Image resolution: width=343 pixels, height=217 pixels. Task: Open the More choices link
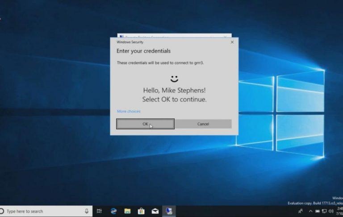(129, 111)
